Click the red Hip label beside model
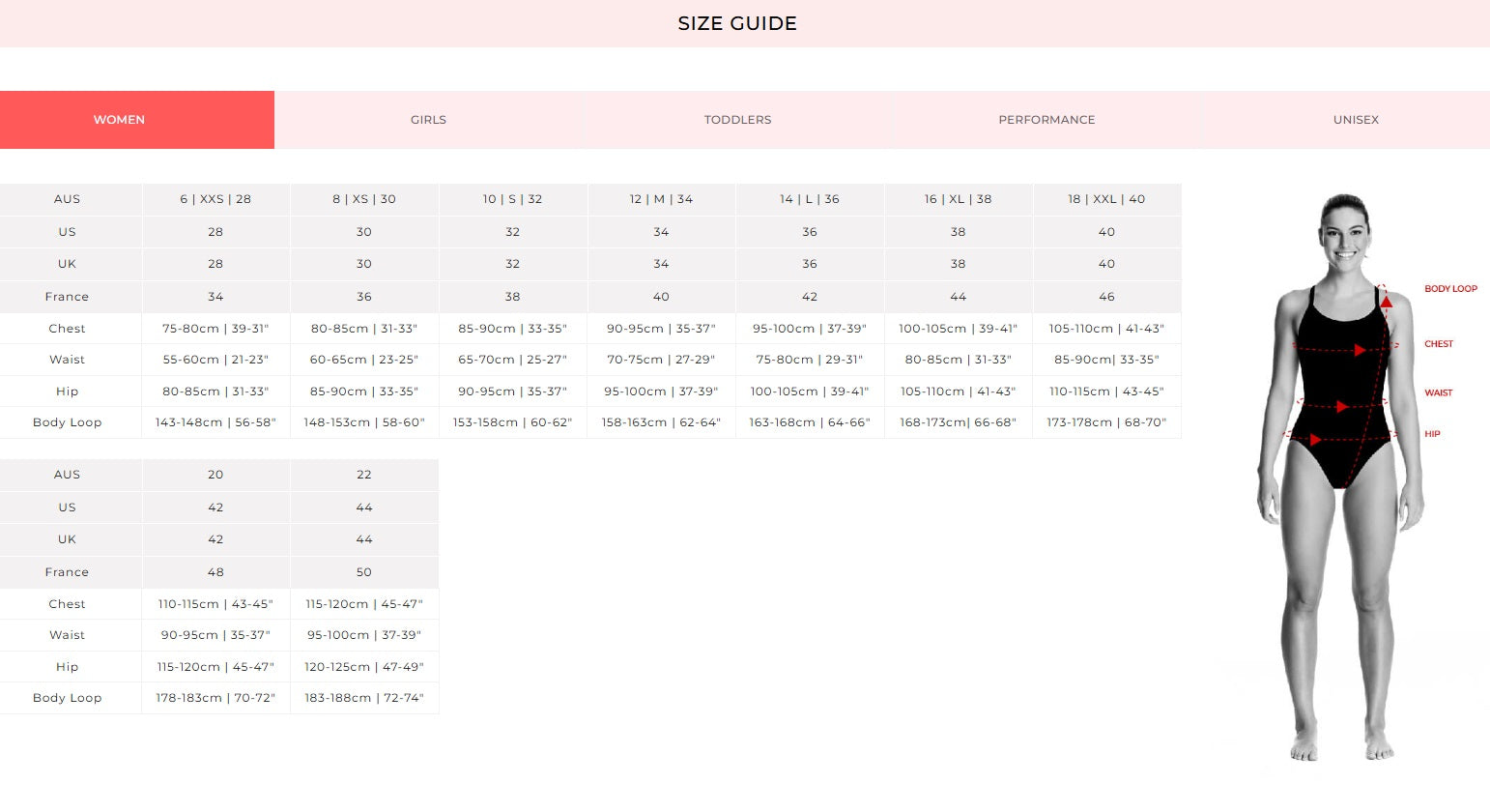Image resolution: width=1490 pixels, height=812 pixels. click(1432, 434)
